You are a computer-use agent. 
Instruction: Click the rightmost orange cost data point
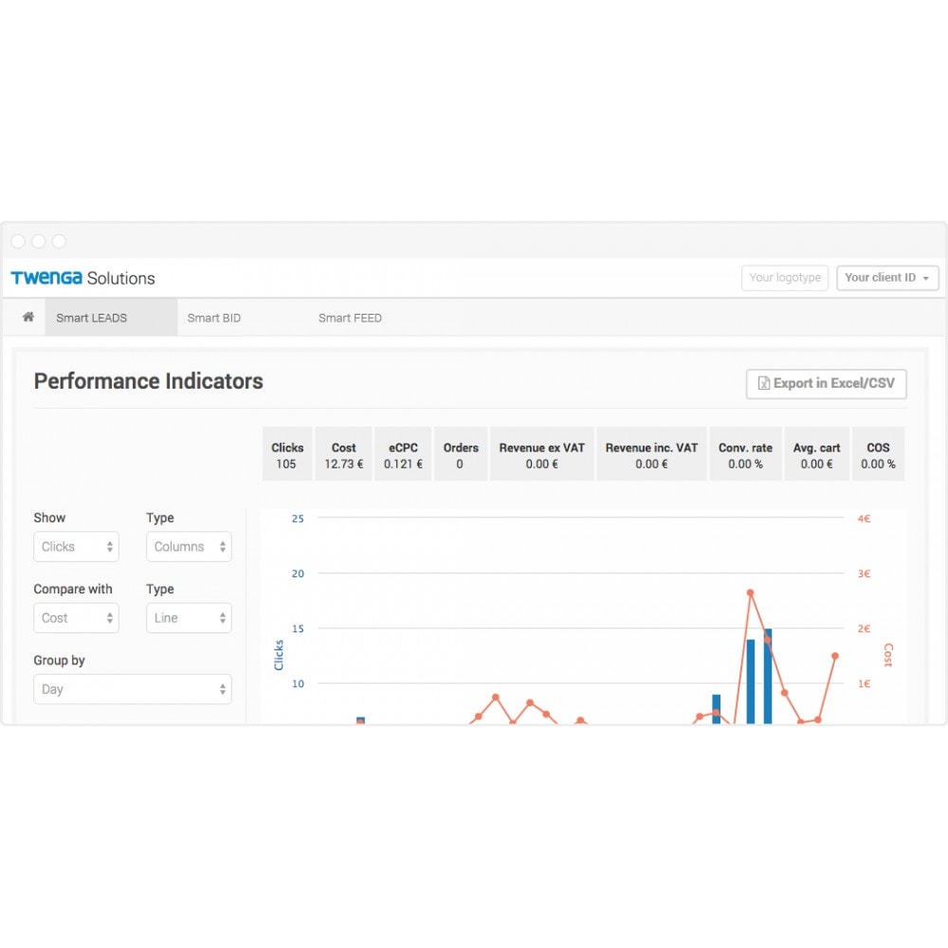(835, 656)
